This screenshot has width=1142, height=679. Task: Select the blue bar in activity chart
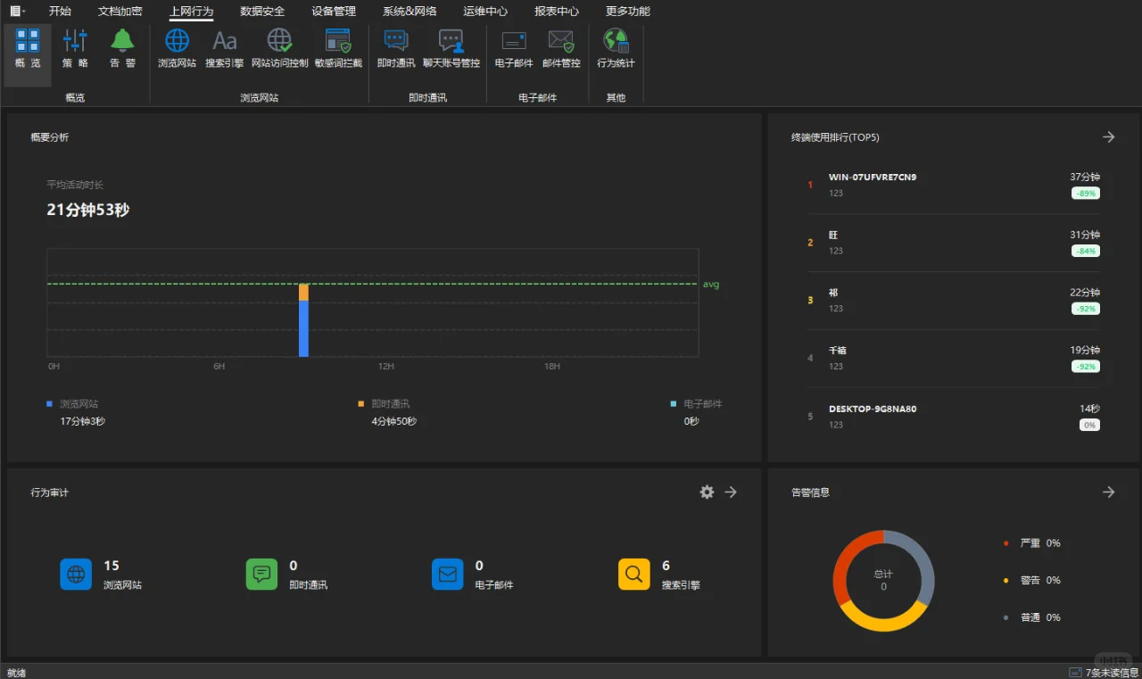pyautogui.click(x=303, y=328)
